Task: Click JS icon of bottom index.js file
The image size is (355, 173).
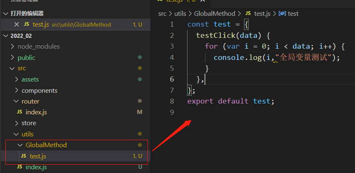Action: pos(19,167)
